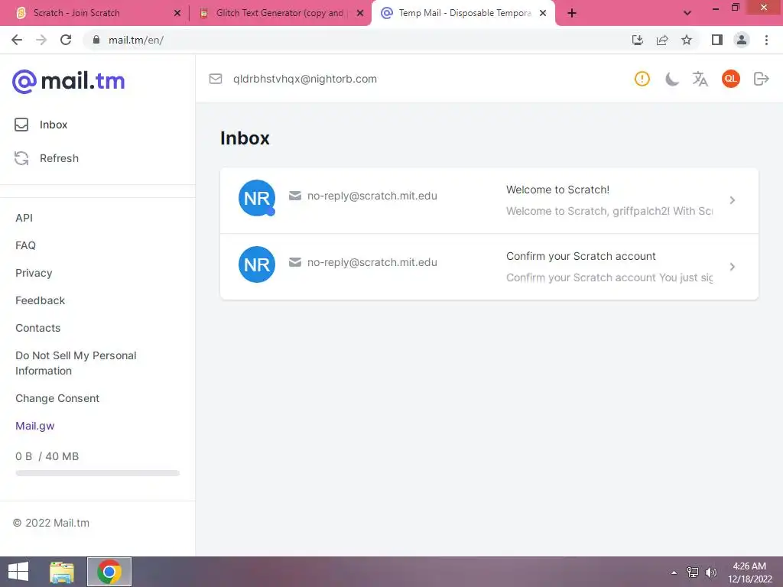Viewport: 783px width, 587px height.
Task: Bookmark this page with the star
Action: pos(687,40)
